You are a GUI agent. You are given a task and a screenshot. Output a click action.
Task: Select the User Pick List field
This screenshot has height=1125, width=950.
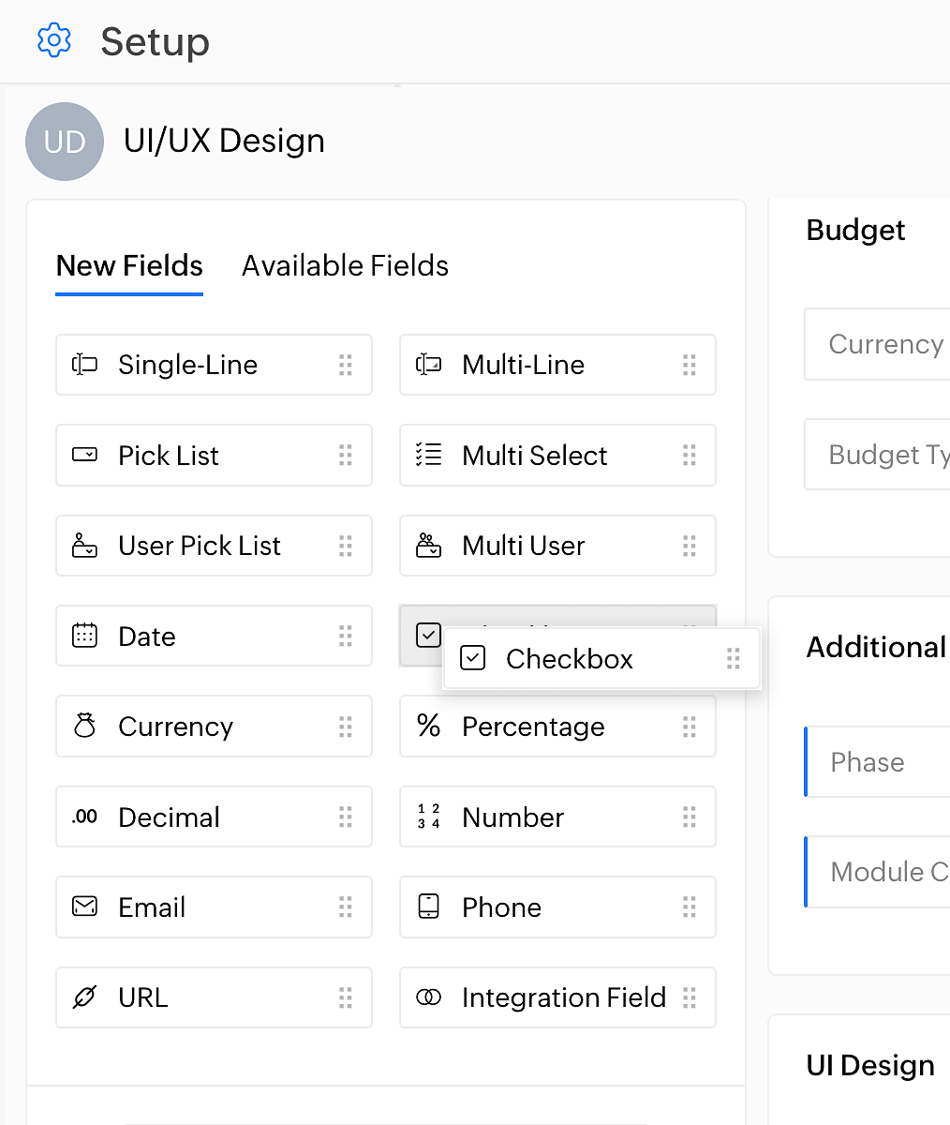pos(214,546)
